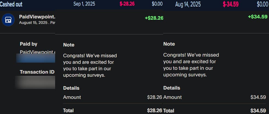The height and width of the screenshot is (114, 269).
Task: Click the blue store icon beside PaidViewpoint
Action: 8,20
